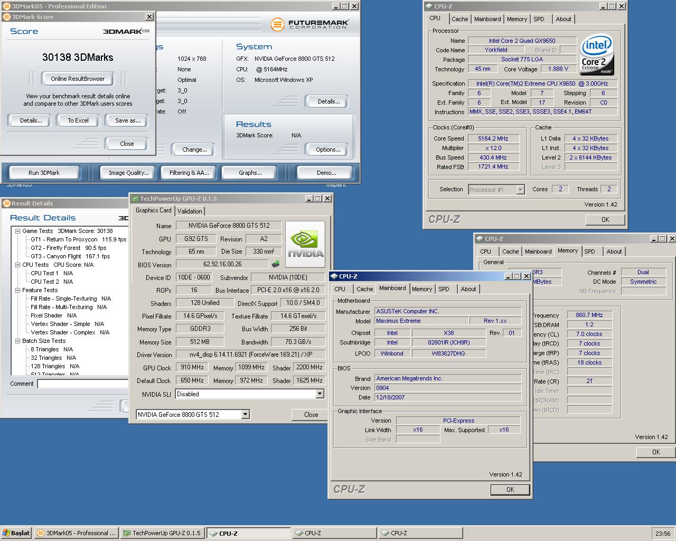The image size is (676, 541).
Task: Click Close button in GPU-Z
Action: pyautogui.click(x=311, y=415)
